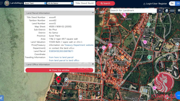Screen dimensions: 180x101
Task: Focus the Search for Landmark field
Action: [x=133, y=11]
